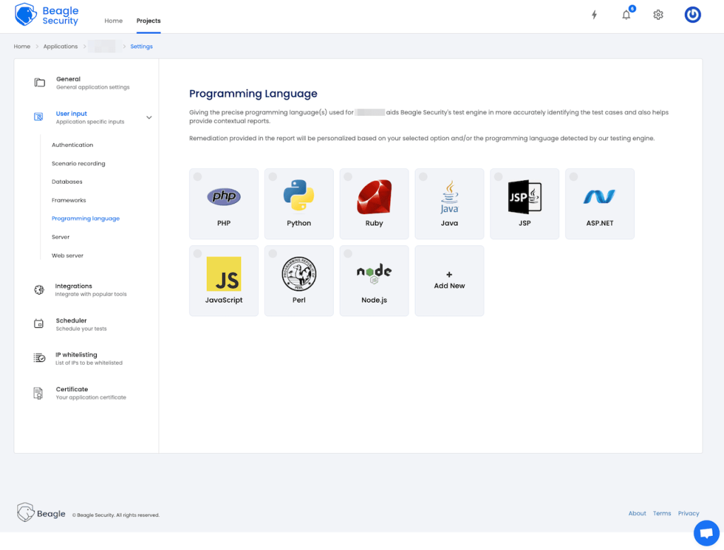
Task: Open the settings gear icon in header
Action: click(658, 15)
